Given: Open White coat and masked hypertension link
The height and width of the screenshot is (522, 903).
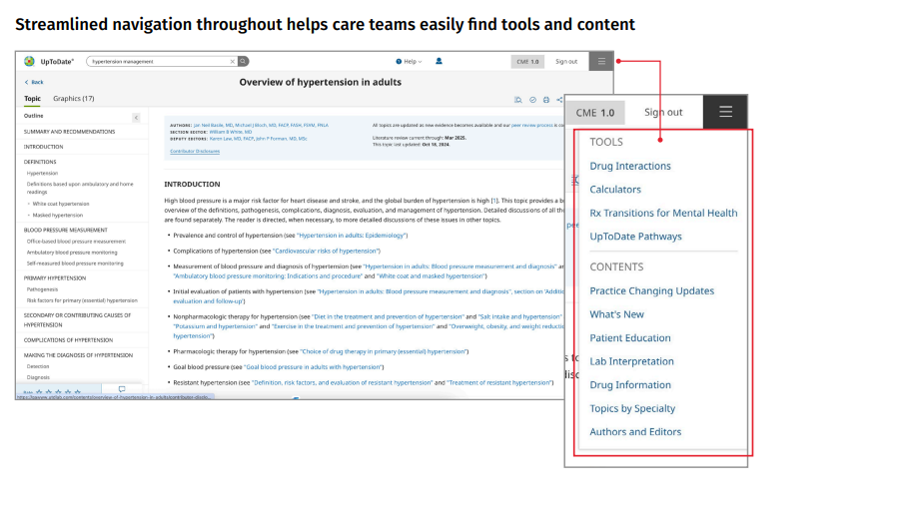Looking at the screenshot, I should click(x=432, y=276).
